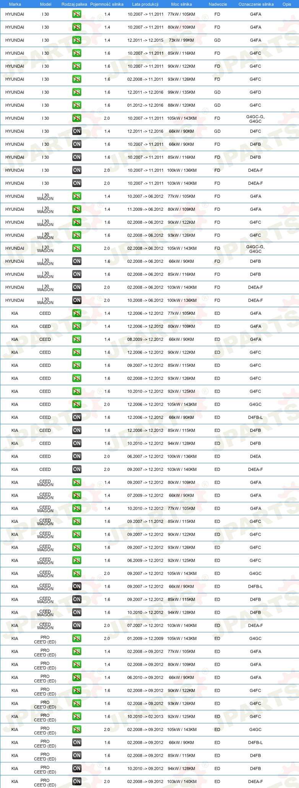Image resolution: width=299 pixels, height=788 pixels.
Task: Select the D4FC engine code cell
Action: pyautogui.click(x=255, y=131)
